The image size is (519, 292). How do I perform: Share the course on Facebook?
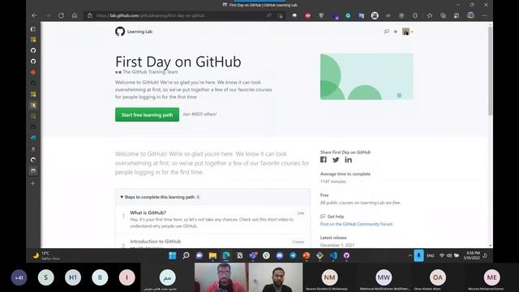324,160
